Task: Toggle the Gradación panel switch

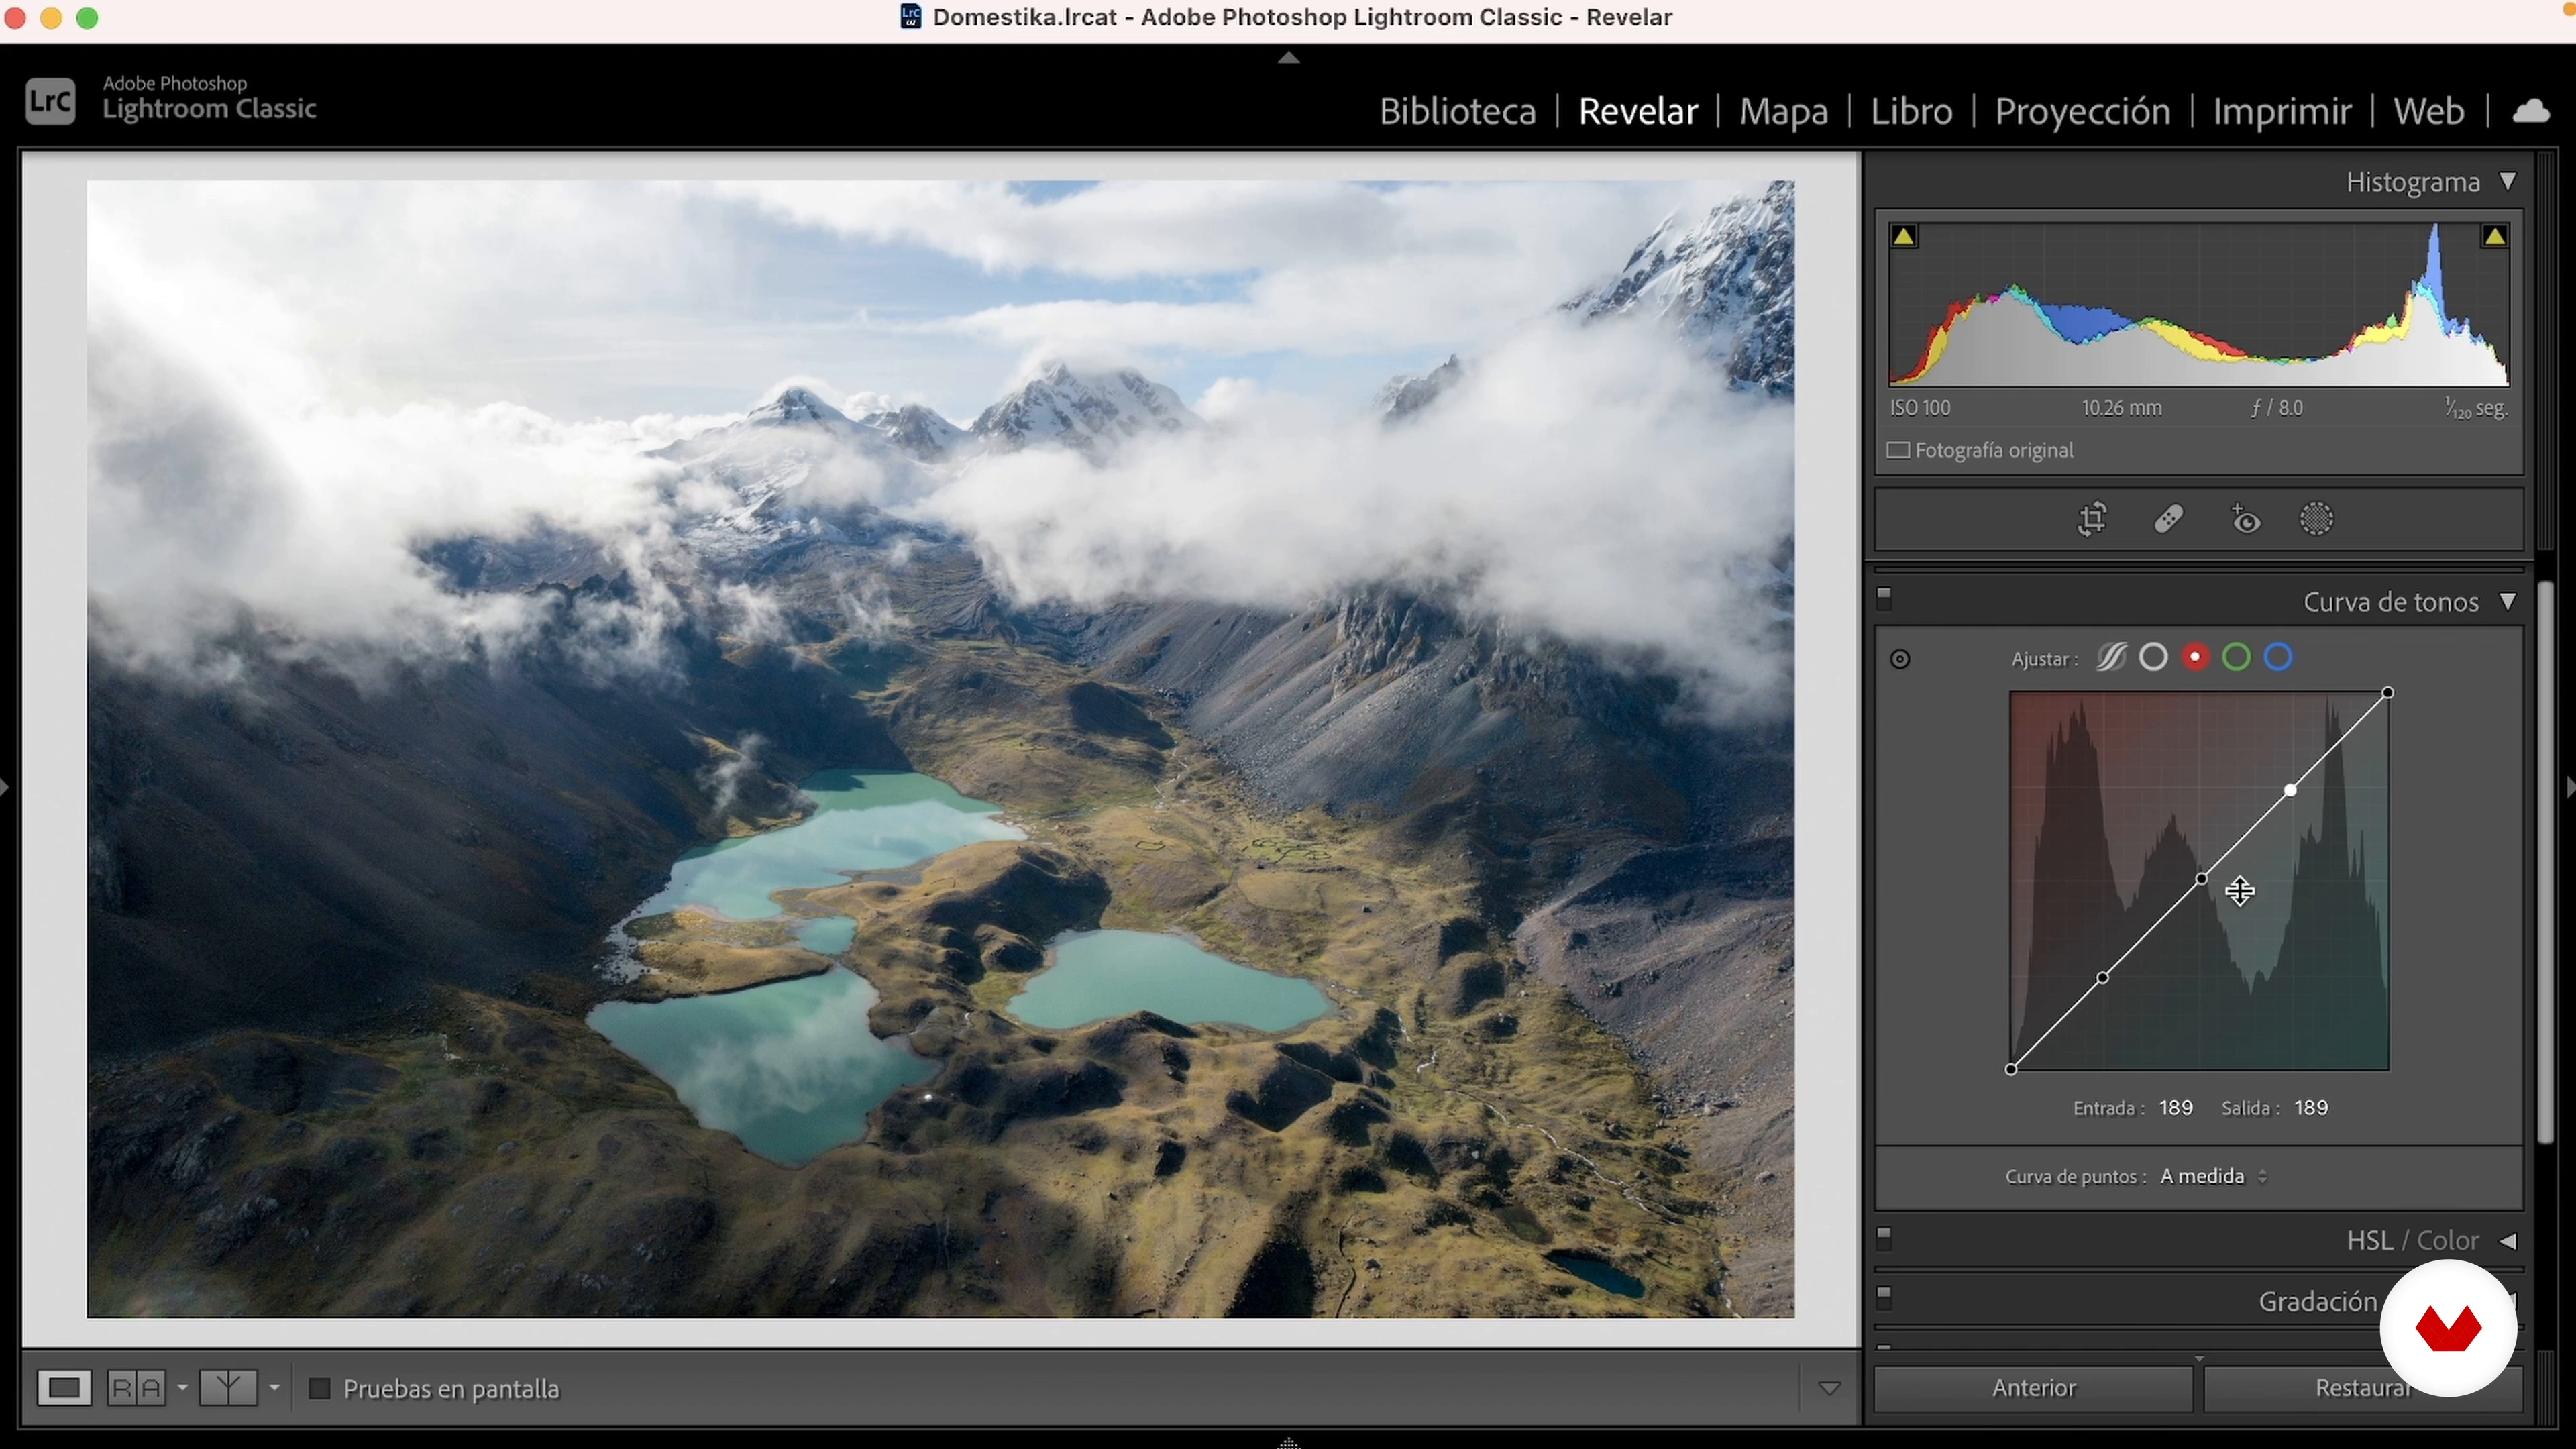Action: [x=1884, y=1298]
